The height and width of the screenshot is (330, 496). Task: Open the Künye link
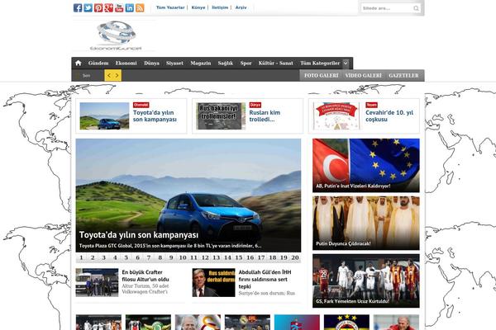tap(198, 7)
